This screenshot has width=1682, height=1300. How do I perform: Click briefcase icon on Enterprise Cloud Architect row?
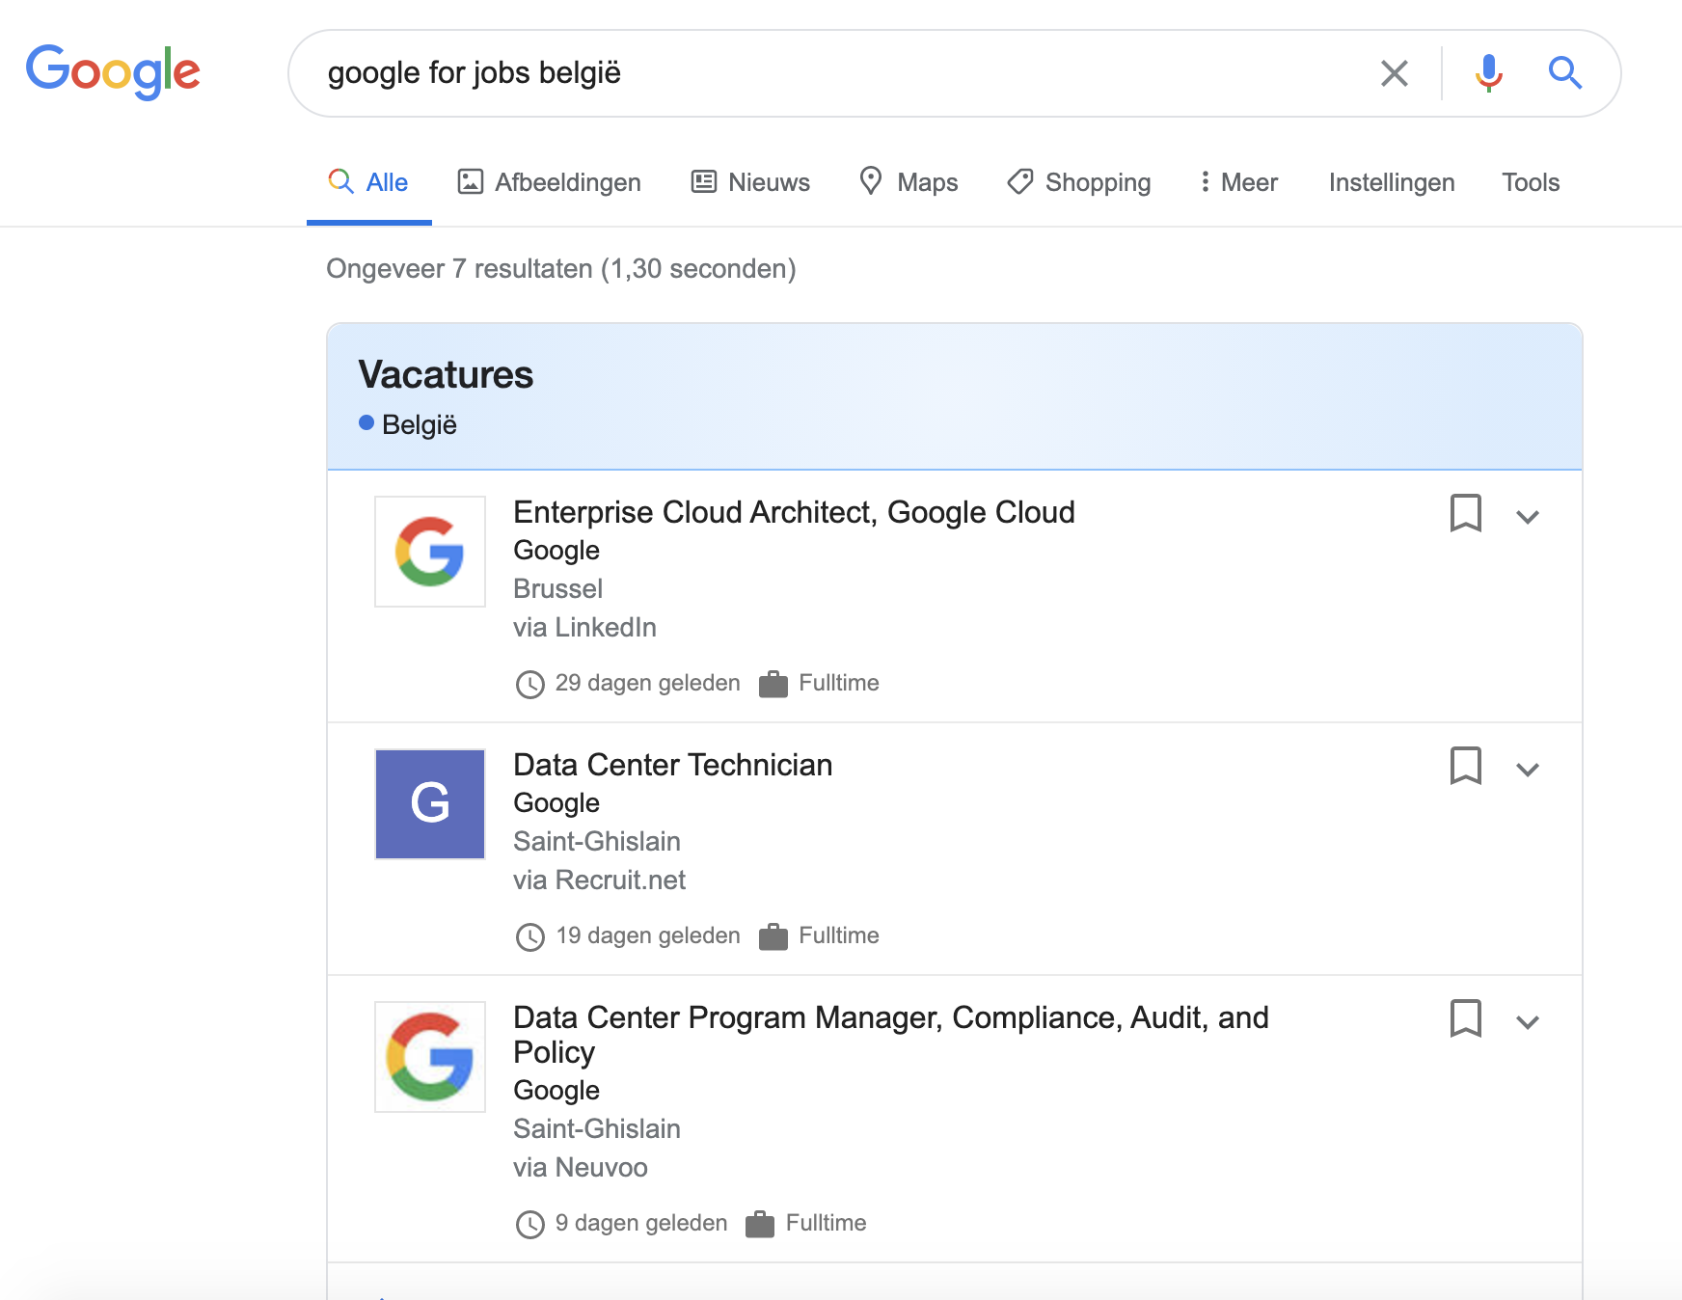(773, 684)
